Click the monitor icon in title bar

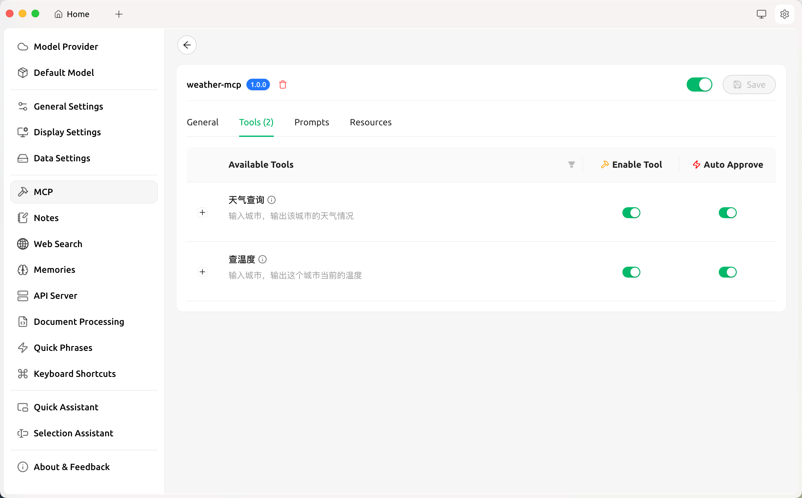tap(761, 14)
